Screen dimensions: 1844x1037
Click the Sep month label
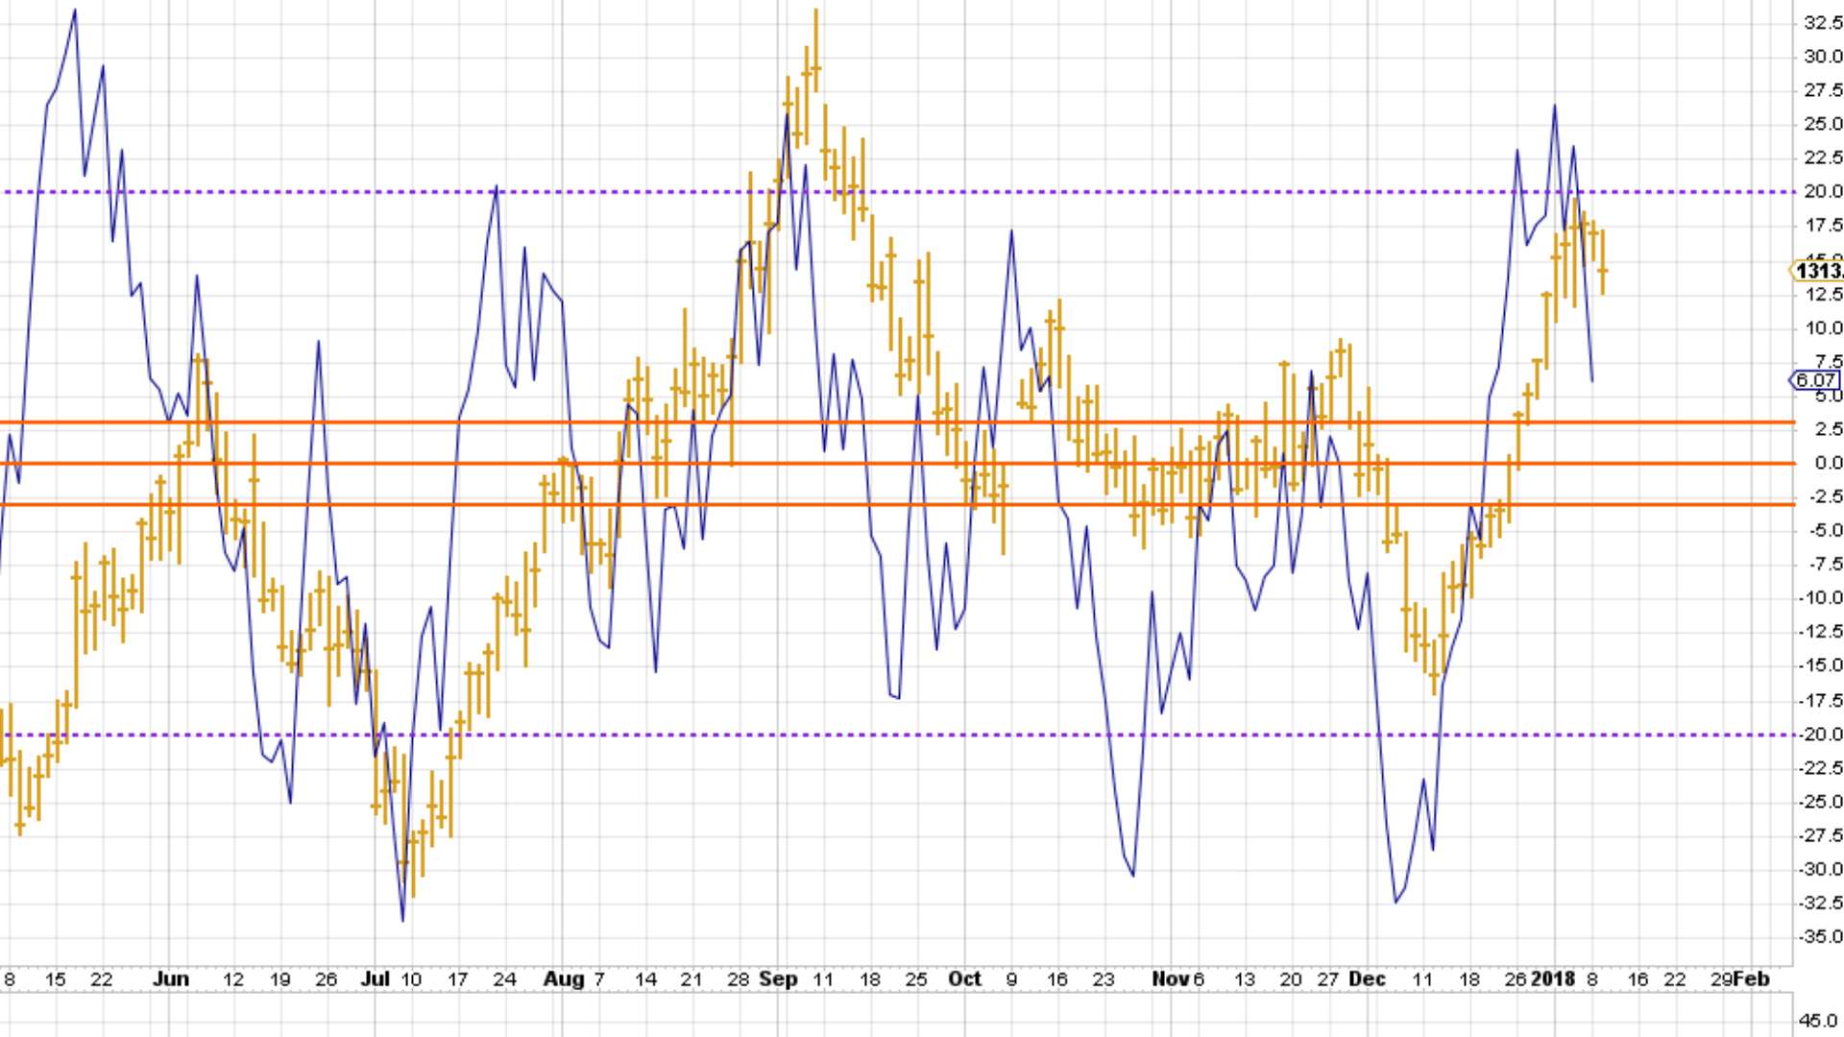click(x=778, y=979)
